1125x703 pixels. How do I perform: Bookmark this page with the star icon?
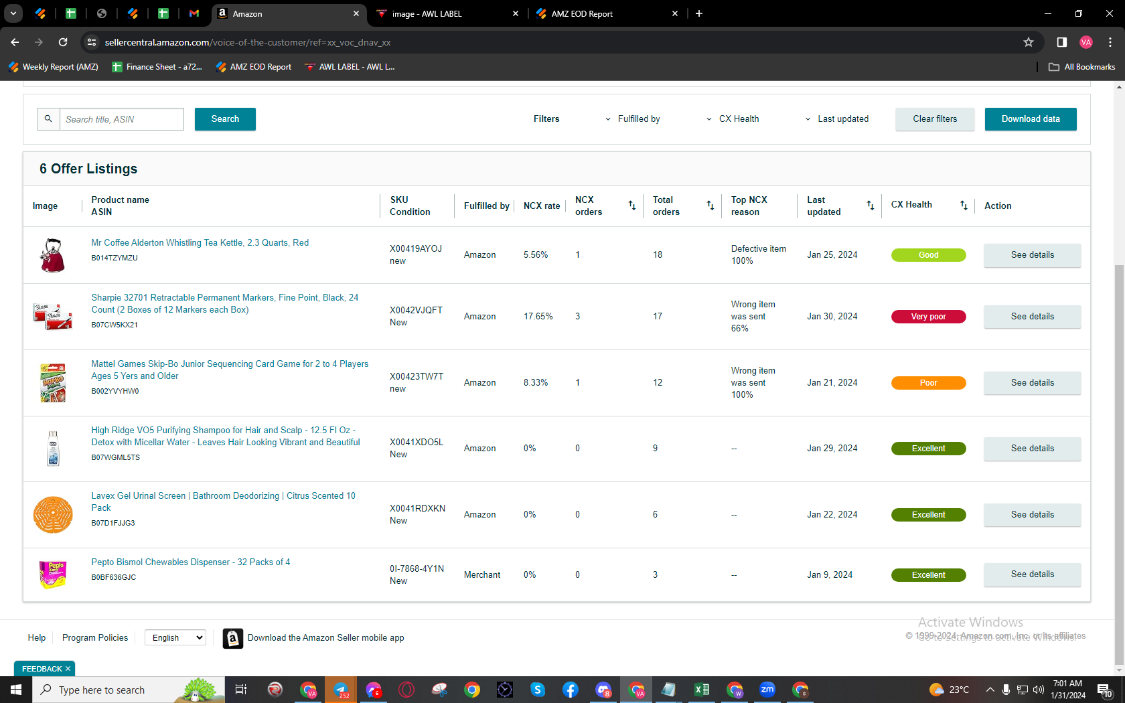point(1029,42)
